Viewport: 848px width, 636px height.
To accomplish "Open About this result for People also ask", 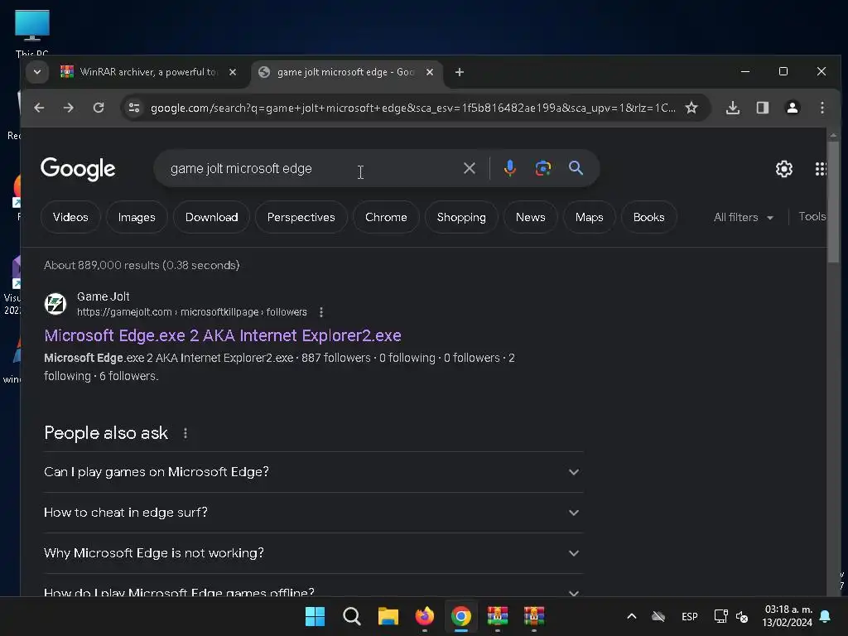I will click(185, 433).
